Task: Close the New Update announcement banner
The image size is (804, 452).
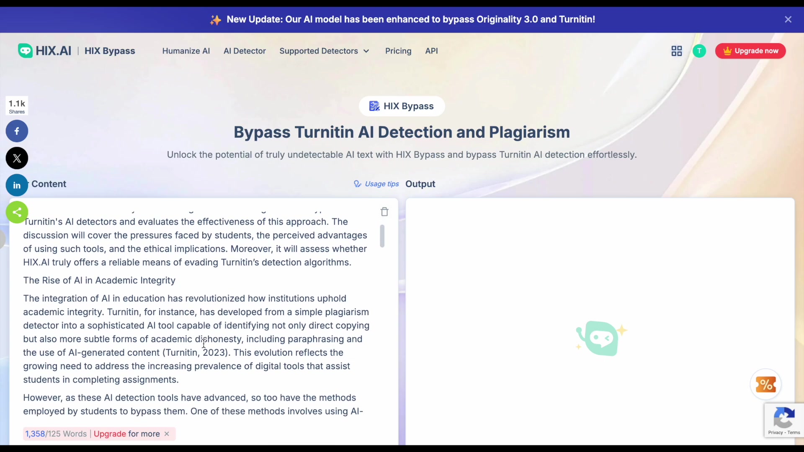Action: (788, 19)
